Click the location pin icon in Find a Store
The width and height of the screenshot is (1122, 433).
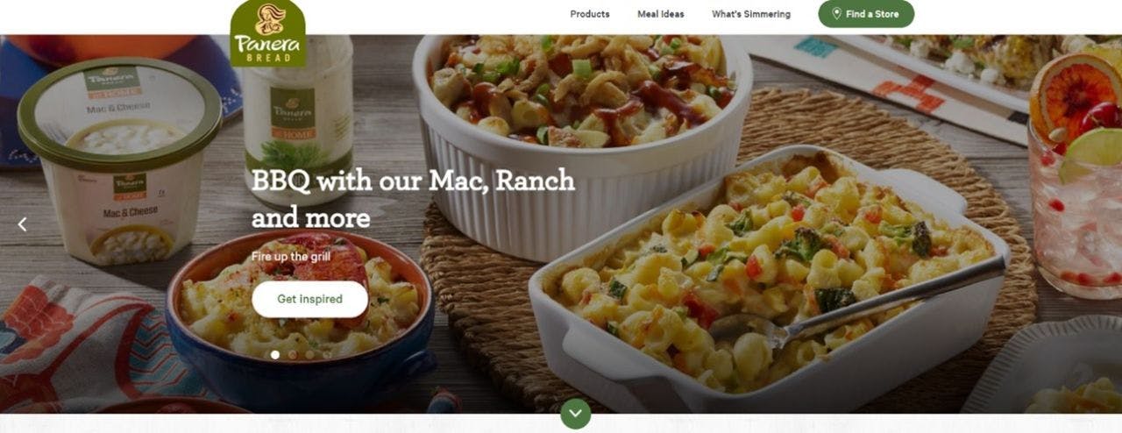(836, 14)
